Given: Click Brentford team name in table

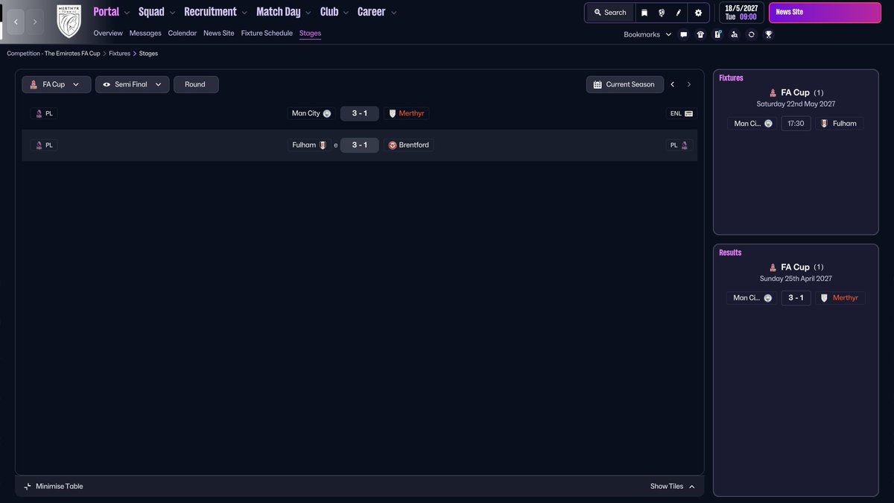Looking at the screenshot, I should click(x=414, y=145).
